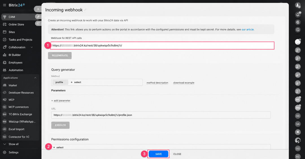Open the photo avatar contact in right bar

(x=298, y=140)
